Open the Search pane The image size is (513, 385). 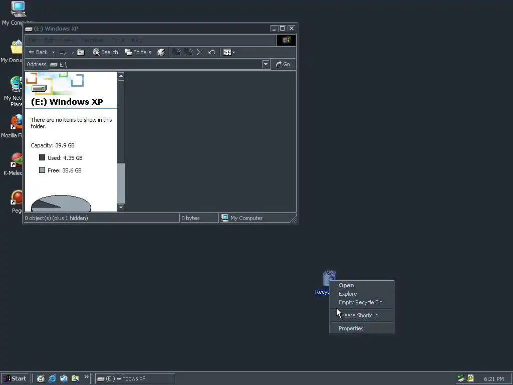coord(105,52)
